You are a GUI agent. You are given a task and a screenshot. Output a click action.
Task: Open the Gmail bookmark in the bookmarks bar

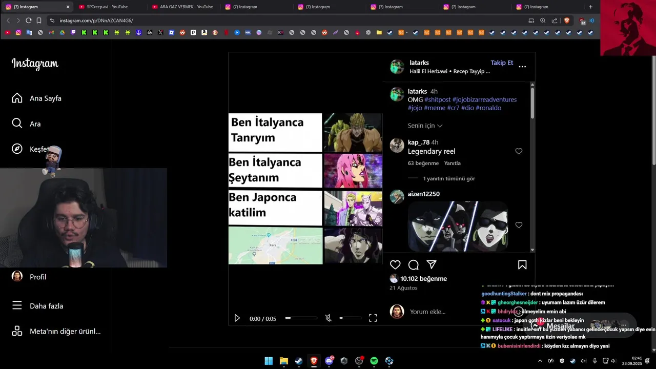pos(51,32)
